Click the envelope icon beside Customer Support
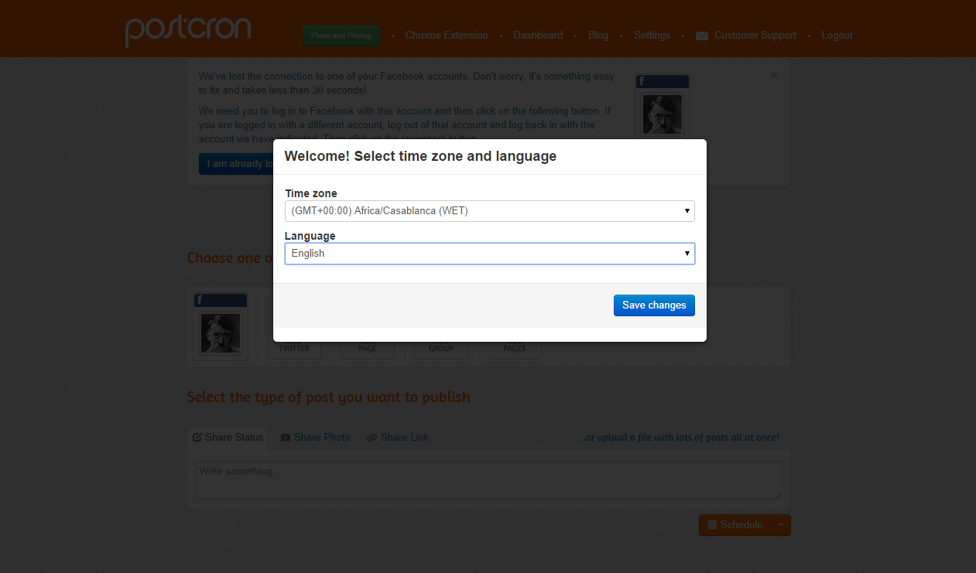976x573 pixels. coord(702,36)
